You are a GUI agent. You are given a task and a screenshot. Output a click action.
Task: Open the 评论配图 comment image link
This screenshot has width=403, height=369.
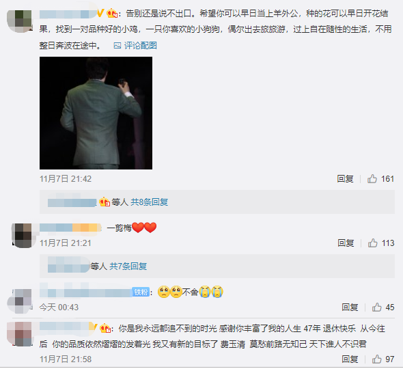tap(140, 46)
